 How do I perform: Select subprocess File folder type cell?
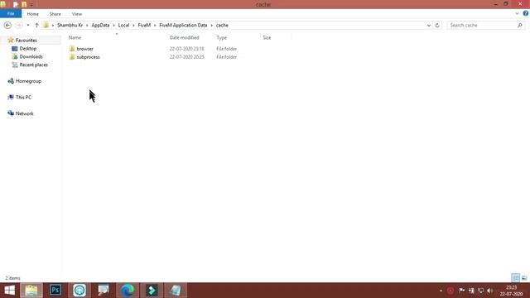pos(226,57)
